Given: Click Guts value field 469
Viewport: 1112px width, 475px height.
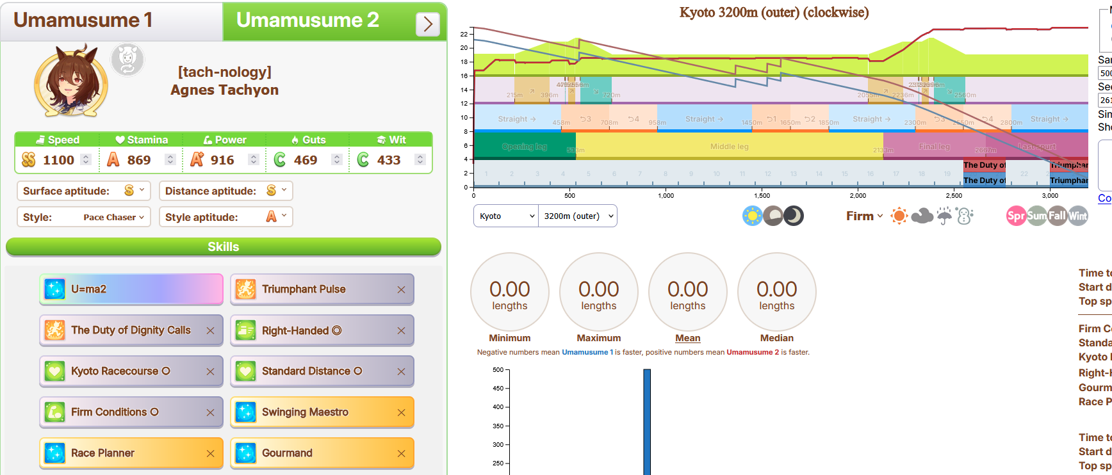Looking at the screenshot, I should 306,159.
